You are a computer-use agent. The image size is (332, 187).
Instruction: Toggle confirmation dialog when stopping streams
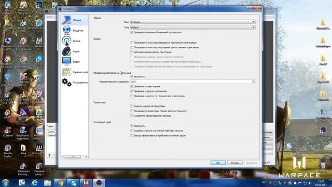tap(132, 47)
